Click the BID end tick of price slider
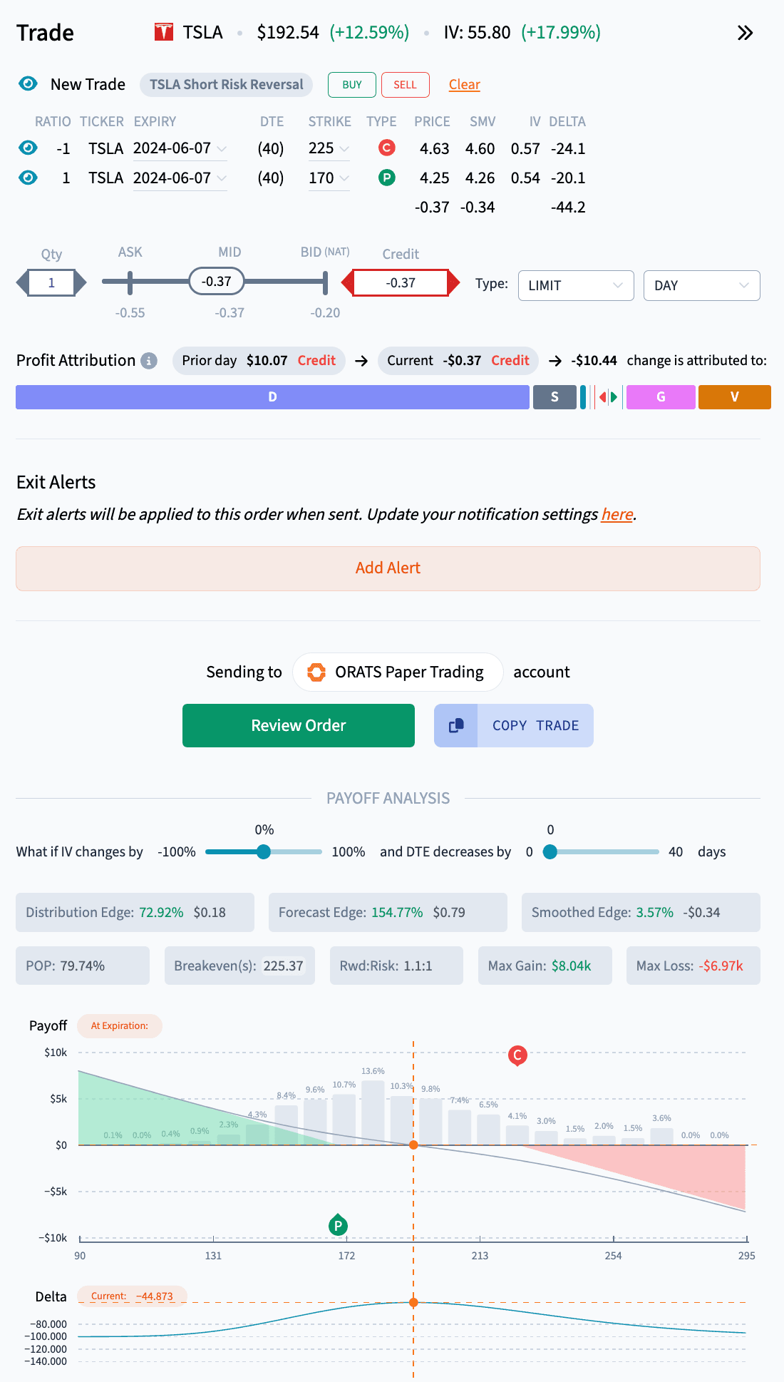Image resolution: width=784 pixels, height=1382 pixels. tap(325, 282)
